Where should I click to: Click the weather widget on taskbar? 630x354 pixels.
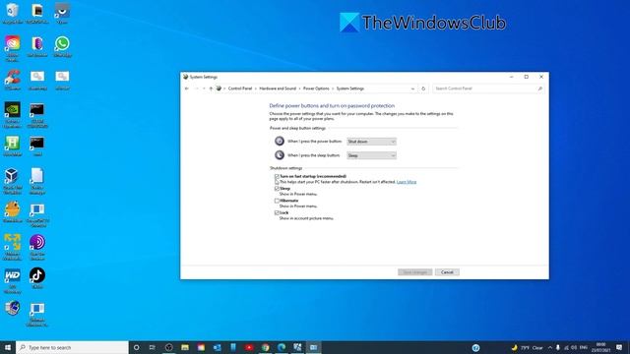tap(528, 347)
